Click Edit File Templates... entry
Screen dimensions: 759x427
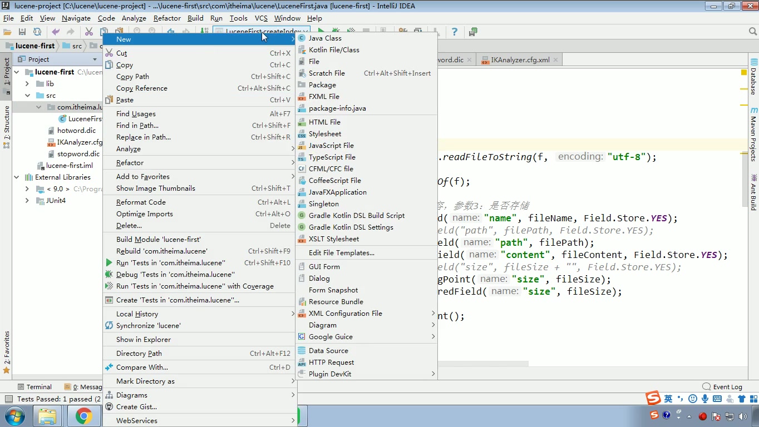(x=366, y=253)
